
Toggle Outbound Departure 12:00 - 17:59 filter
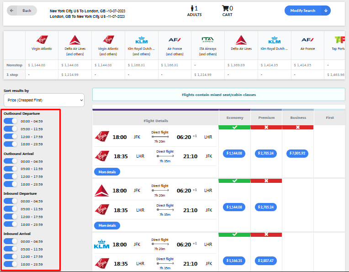(11, 136)
